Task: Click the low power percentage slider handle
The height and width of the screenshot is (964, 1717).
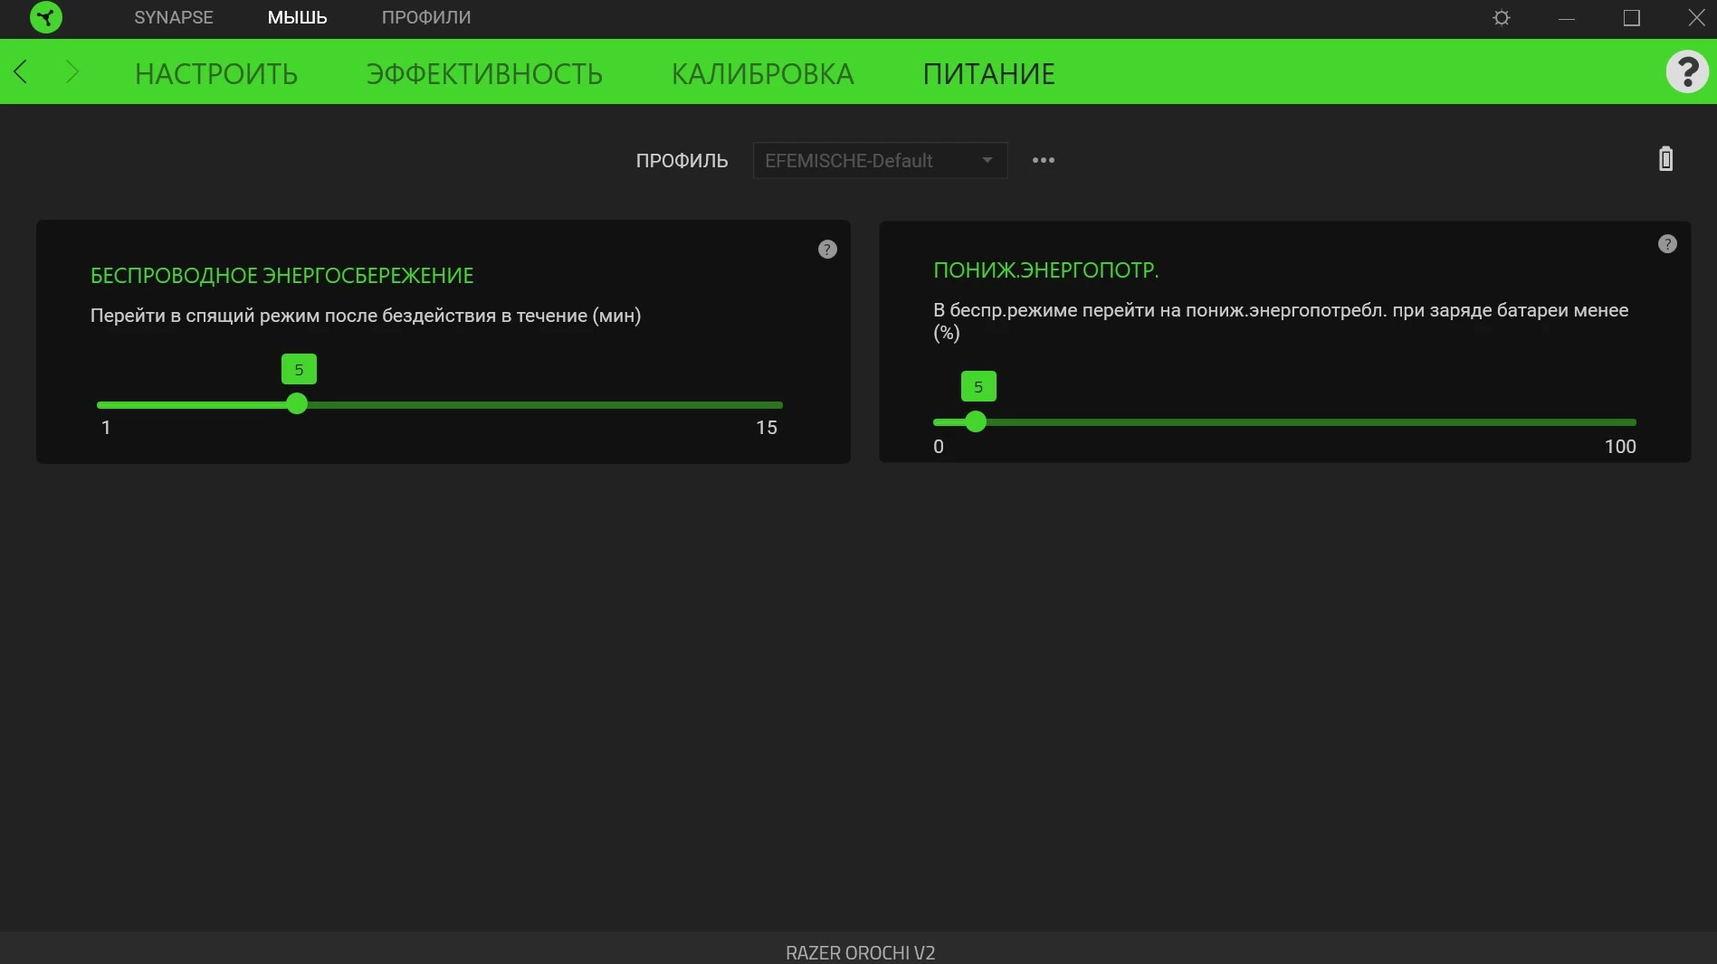Action: tap(976, 421)
